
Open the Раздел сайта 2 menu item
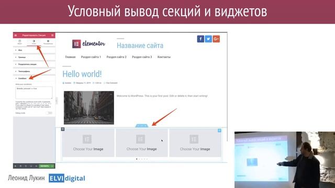tap(116, 57)
